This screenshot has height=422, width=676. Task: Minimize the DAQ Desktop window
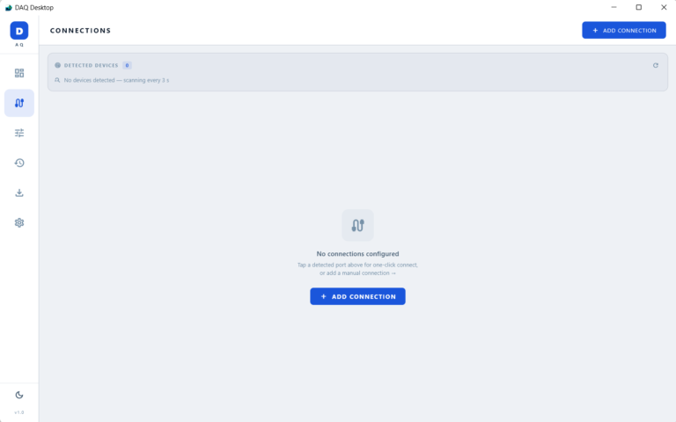(x=614, y=7)
